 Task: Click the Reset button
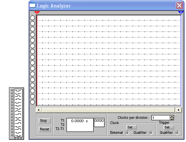coord(44,129)
